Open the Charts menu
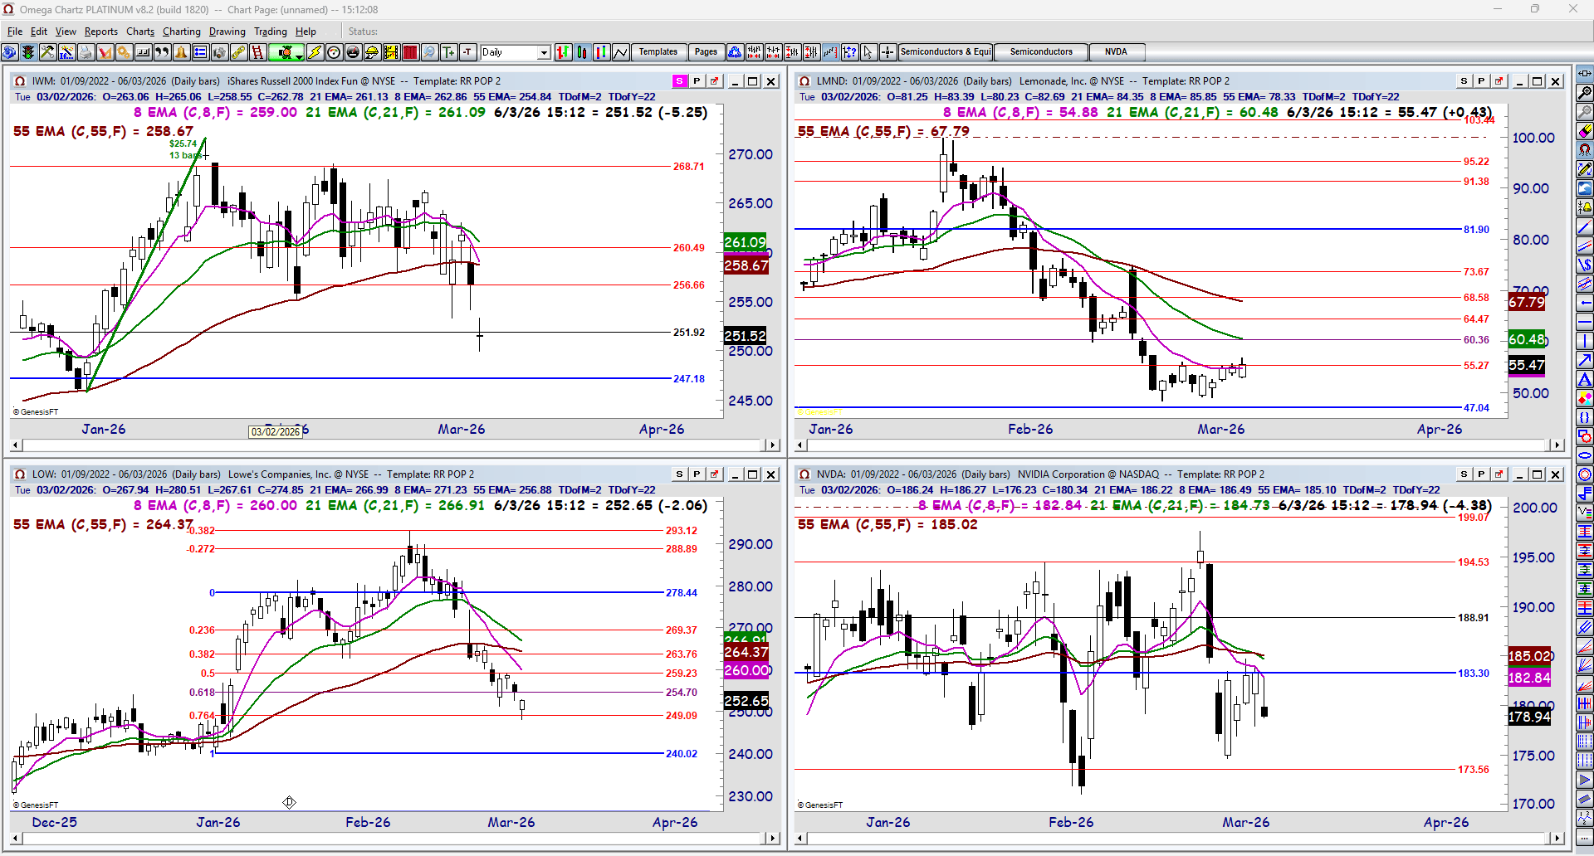This screenshot has width=1594, height=856. coord(140,32)
